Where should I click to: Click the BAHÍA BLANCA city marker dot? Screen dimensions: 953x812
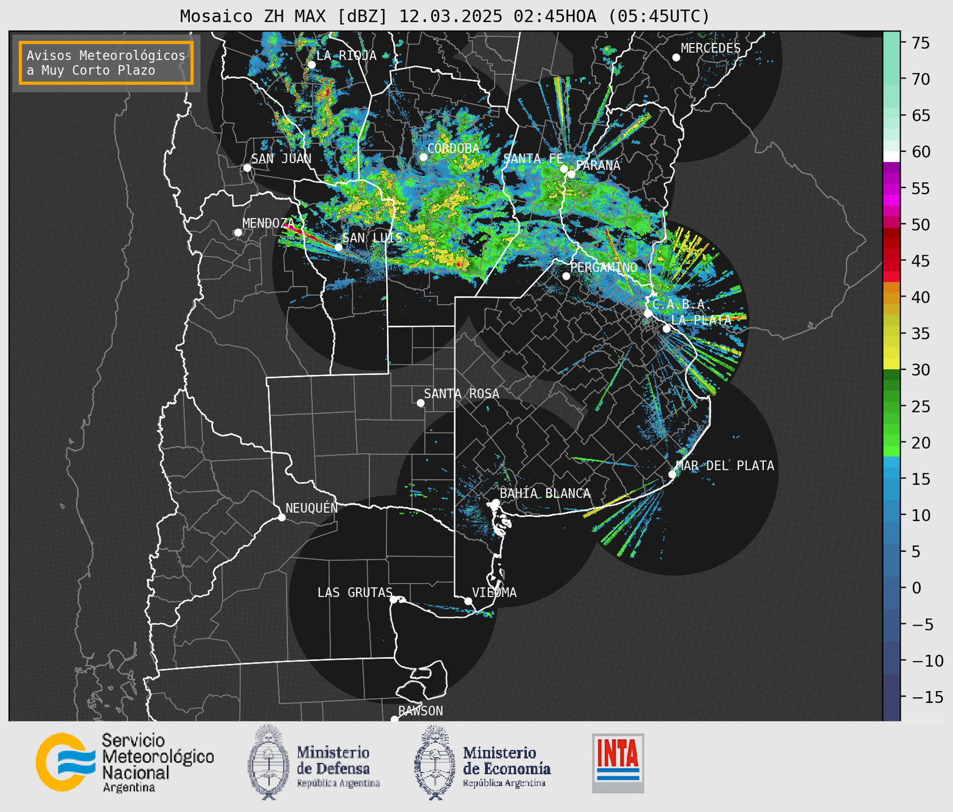pyautogui.click(x=495, y=503)
